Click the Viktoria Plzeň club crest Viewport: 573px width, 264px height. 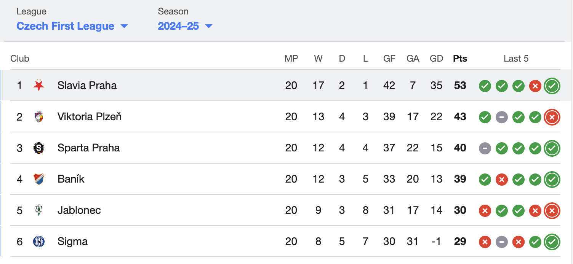[x=38, y=116]
